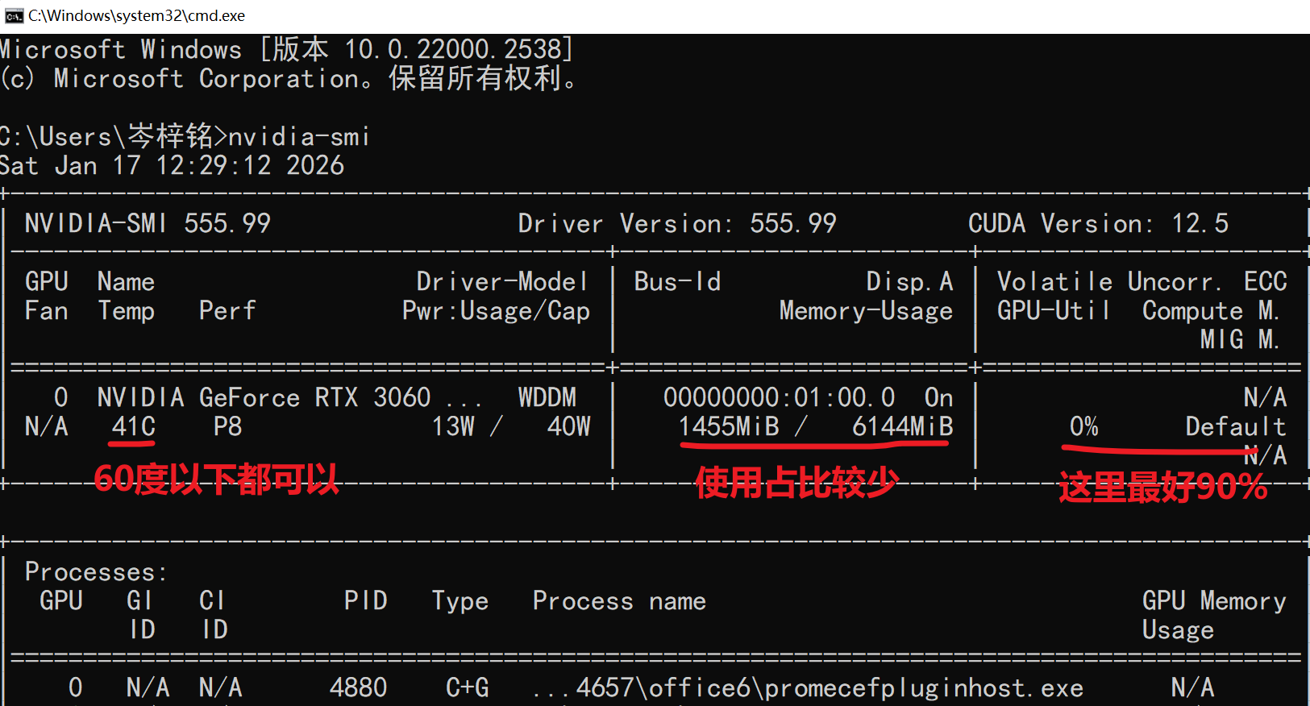The height and width of the screenshot is (706, 1310).
Task: Click the 13W power usage value
Action: (453, 427)
